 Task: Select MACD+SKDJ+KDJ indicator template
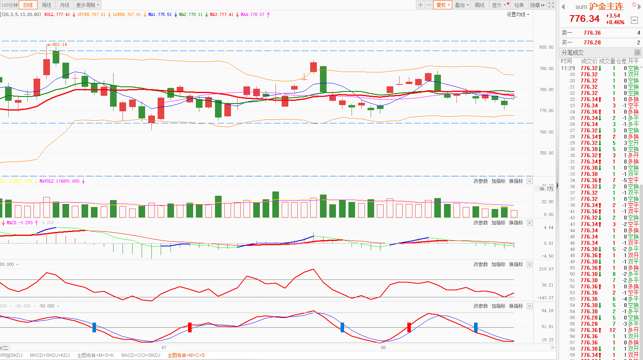pyautogui.click(x=50, y=355)
